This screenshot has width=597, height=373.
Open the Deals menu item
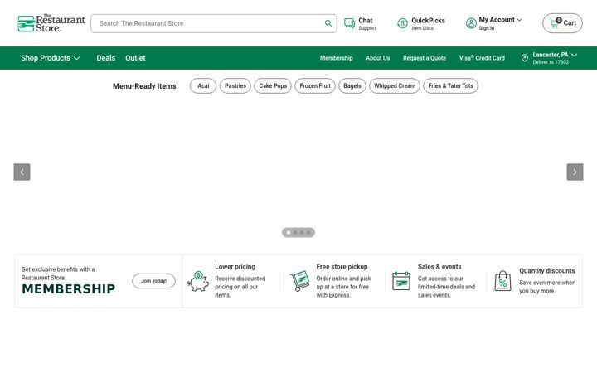(x=106, y=58)
